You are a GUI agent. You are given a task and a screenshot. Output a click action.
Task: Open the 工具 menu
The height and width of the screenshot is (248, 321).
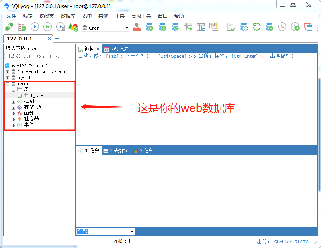(x=120, y=16)
